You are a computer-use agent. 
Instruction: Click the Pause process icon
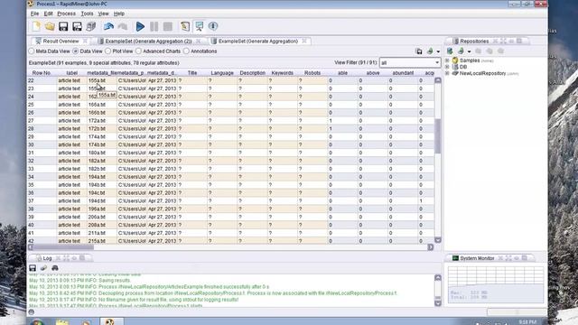click(x=154, y=26)
